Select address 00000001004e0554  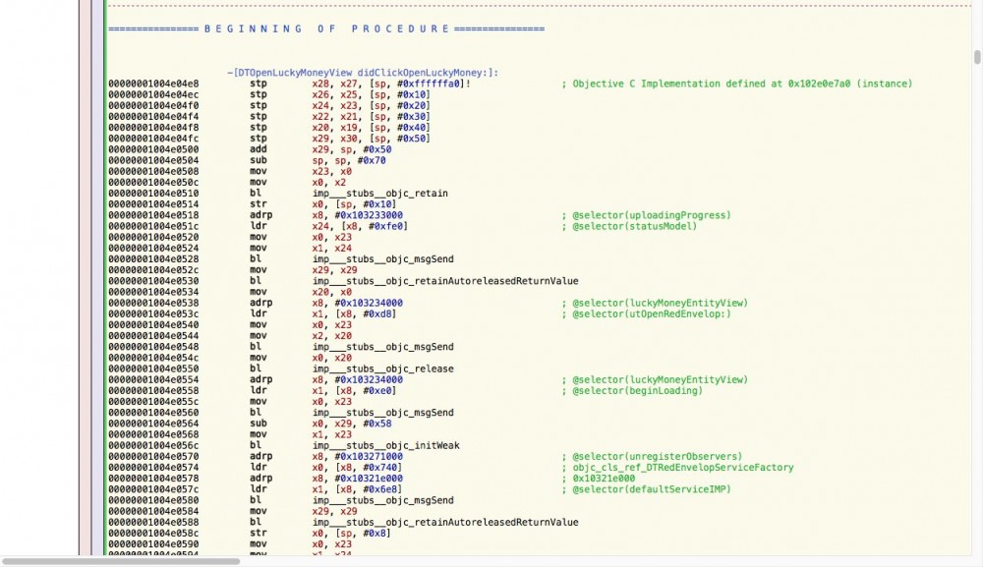click(153, 379)
